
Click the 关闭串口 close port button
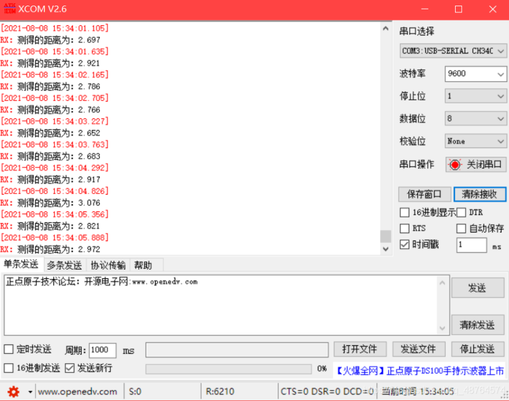pos(476,165)
